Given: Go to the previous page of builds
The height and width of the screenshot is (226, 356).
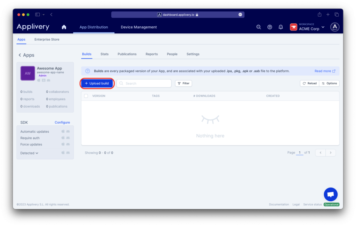Looking at the screenshot, I should coord(320,152).
